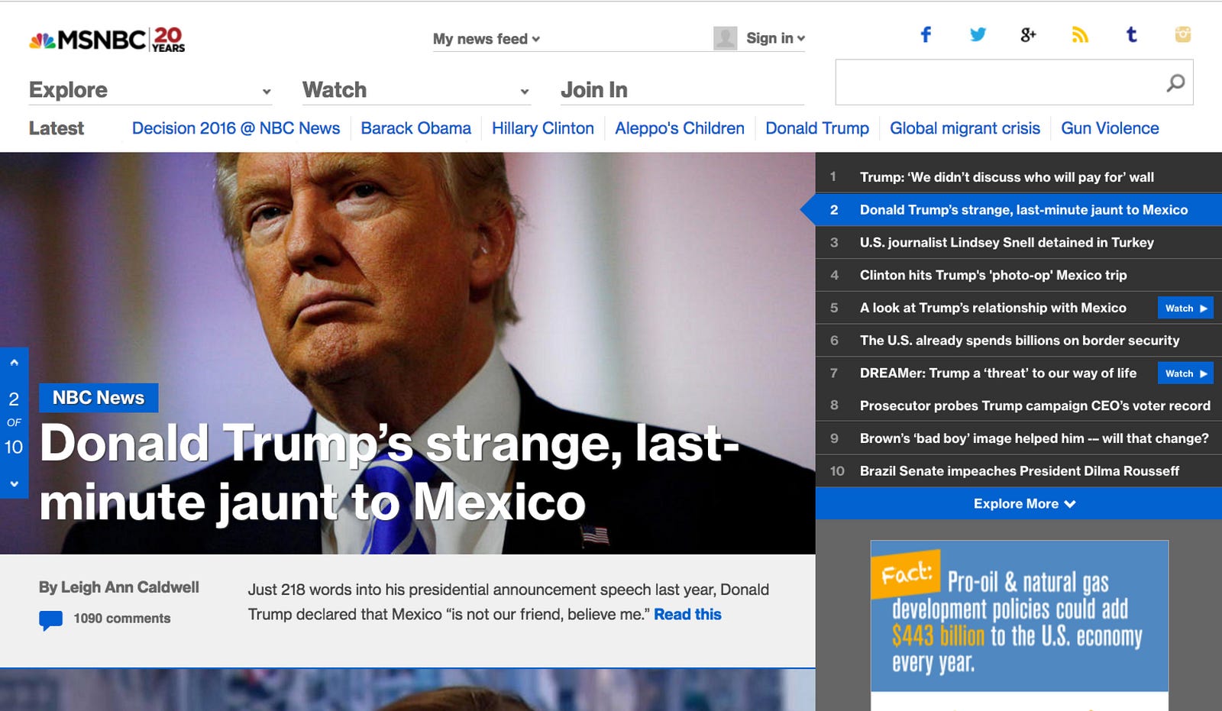
Task: Open Brazil Senate impeaches Dilma Rousseff story
Action: (x=1019, y=471)
